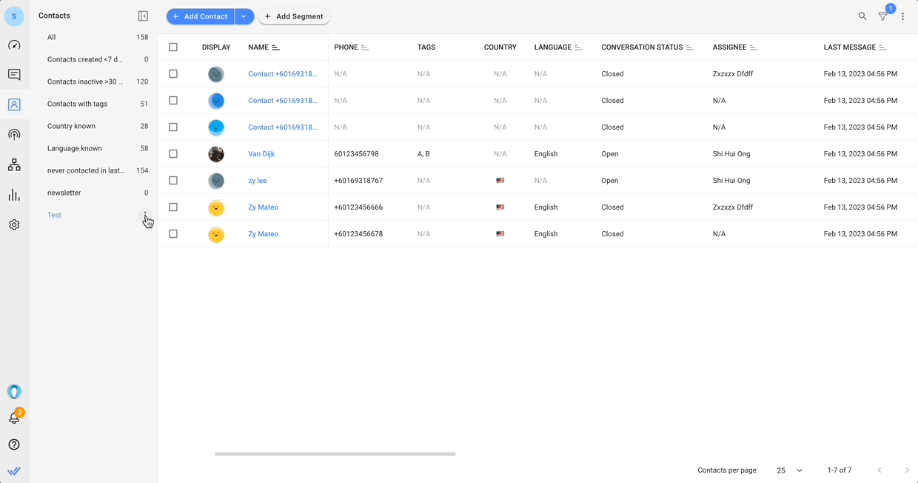Screen dimensions: 918x483
Task: Open the Zy Mateo contact link
Action: (x=264, y=207)
